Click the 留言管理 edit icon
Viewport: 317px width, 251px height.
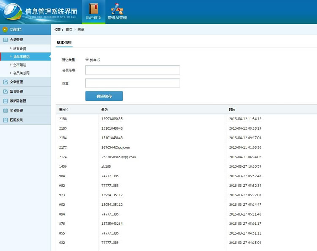5,91
